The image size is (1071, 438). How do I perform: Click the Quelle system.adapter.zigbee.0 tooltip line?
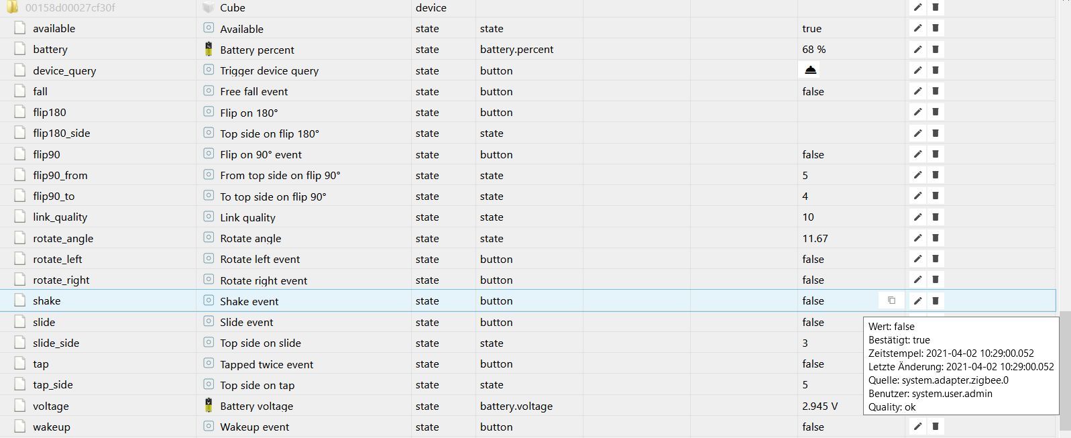[x=938, y=380]
